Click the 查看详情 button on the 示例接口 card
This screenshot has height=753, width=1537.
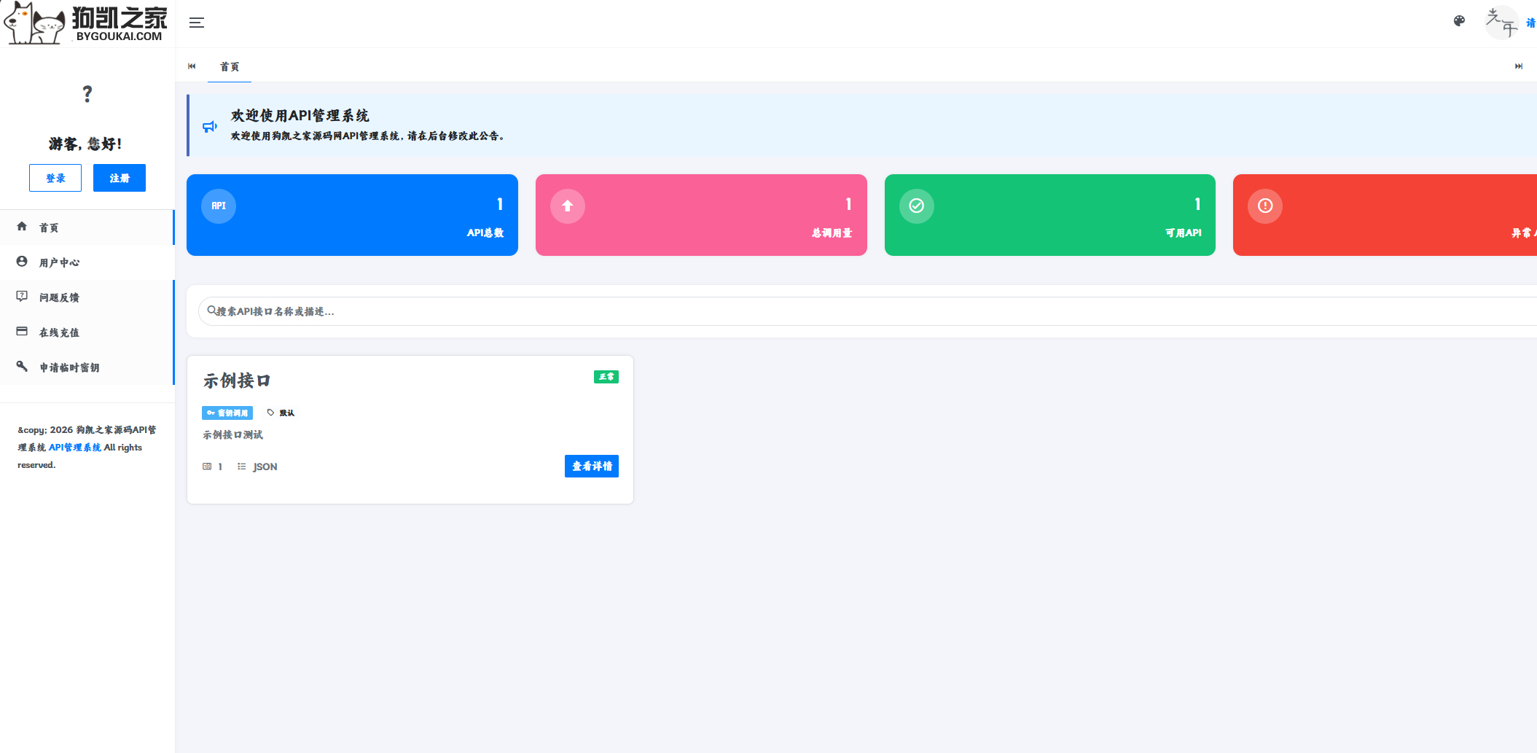[592, 467]
